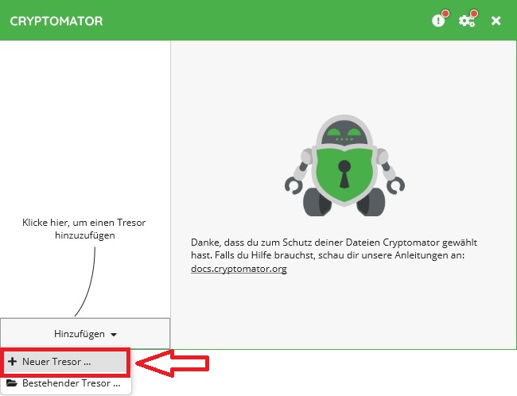
Task: Open settings via the gears icon
Action: (x=467, y=21)
